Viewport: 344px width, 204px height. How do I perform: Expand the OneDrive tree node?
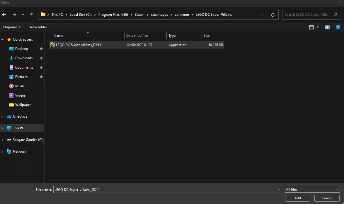coord(2,116)
